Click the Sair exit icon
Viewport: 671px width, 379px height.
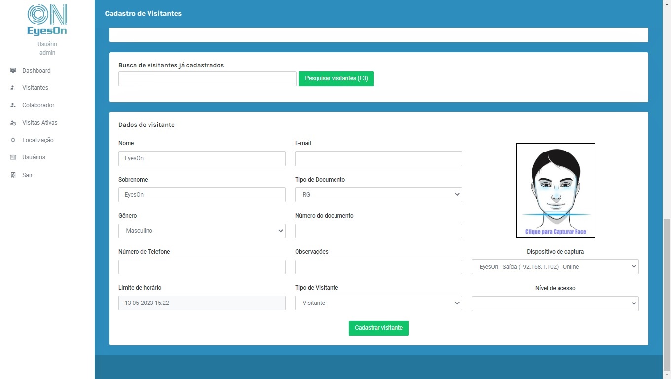[13, 175]
